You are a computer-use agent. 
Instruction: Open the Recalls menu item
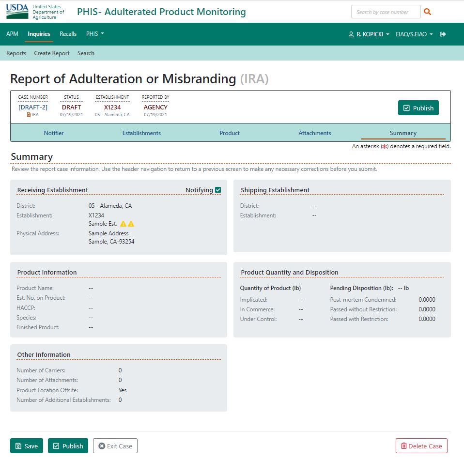[68, 34]
